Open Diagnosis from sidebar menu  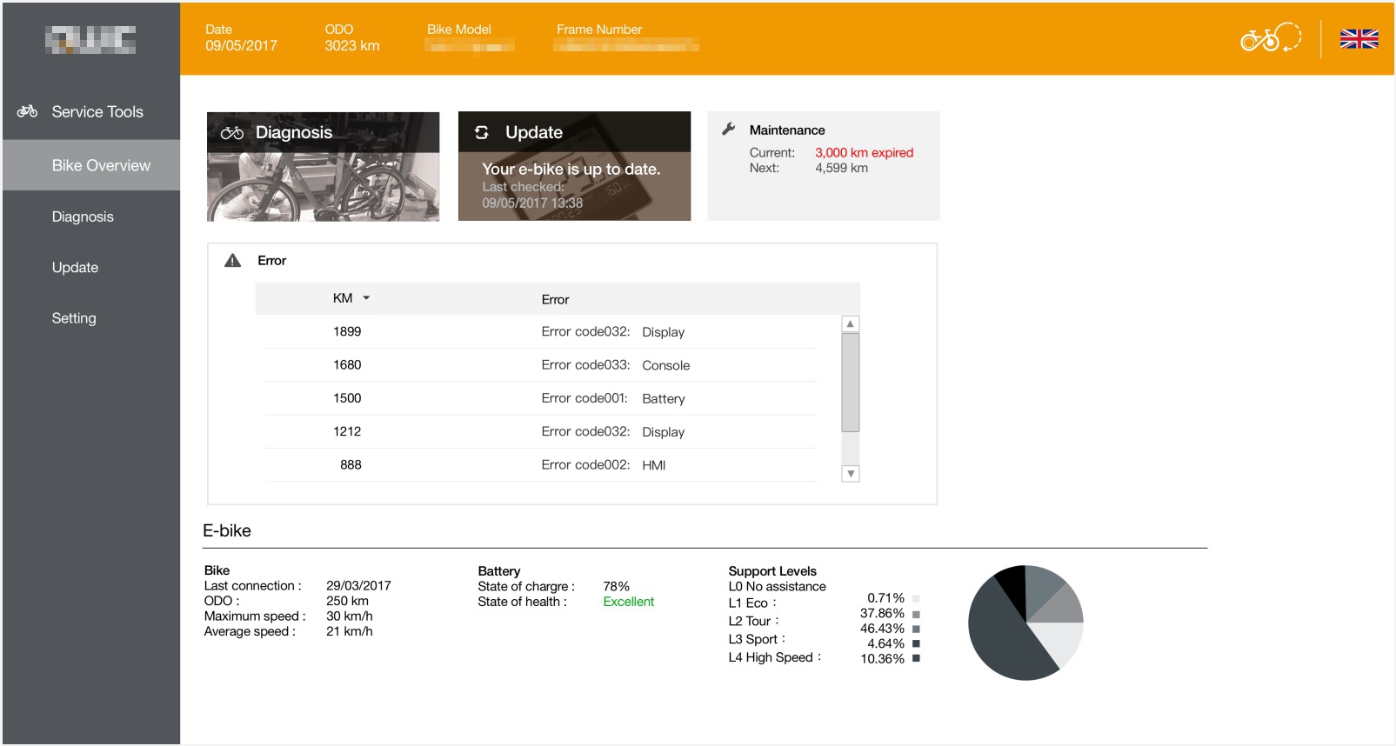tap(83, 216)
